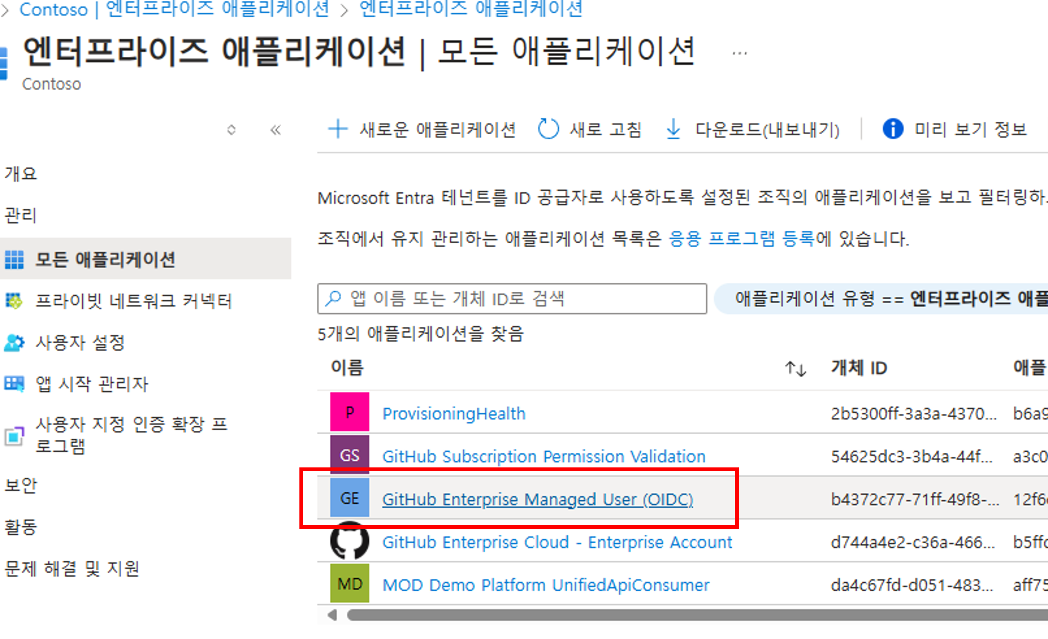1048x639 pixels.
Task: Click the plus icon for 새로운 애플리케이션
Action: pyautogui.click(x=338, y=129)
